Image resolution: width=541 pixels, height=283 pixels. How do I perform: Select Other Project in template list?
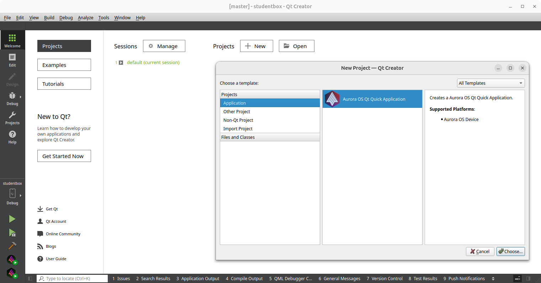[237, 112]
